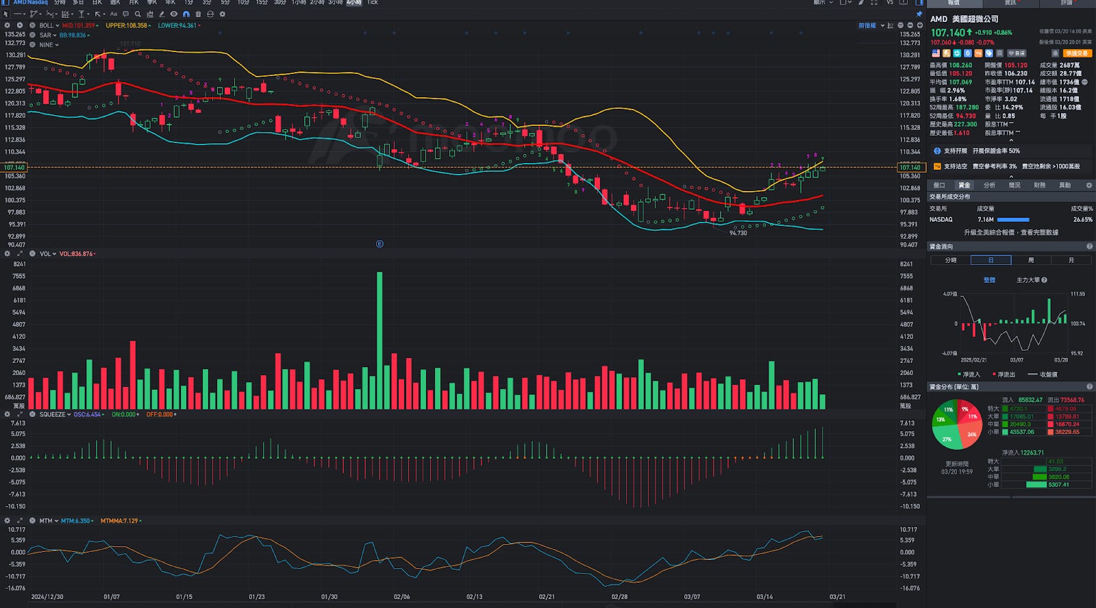
Task: Add AMD to 自選 watchlist
Action: click(x=1017, y=53)
